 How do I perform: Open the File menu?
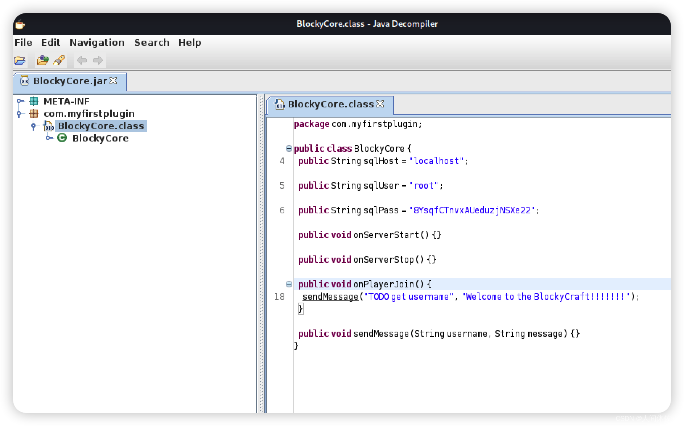[x=23, y=42]
